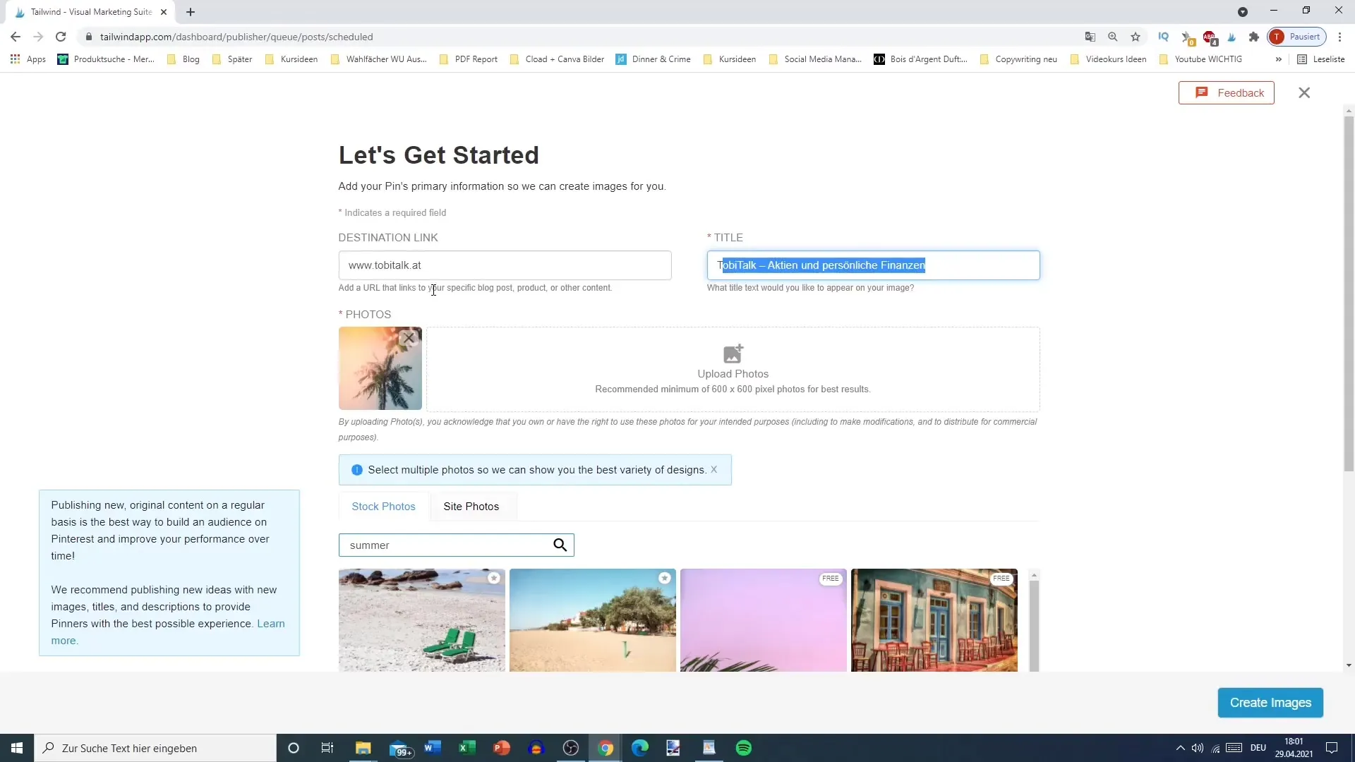Bookmark this page with star icon
This screenshot has width=1355, height=762.
point(1136,37)
